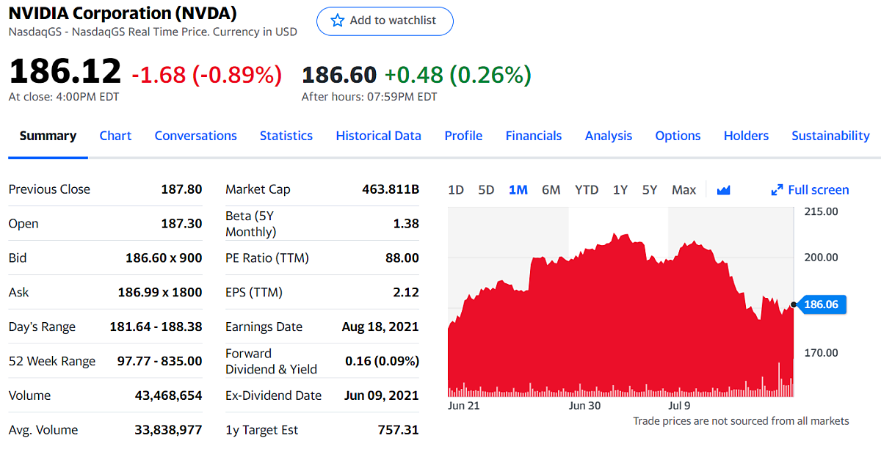The image size is (881, 452).
Task: Select the Max chart range
Action: point(684,190)
